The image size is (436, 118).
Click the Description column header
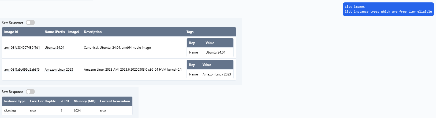(93, 32)
